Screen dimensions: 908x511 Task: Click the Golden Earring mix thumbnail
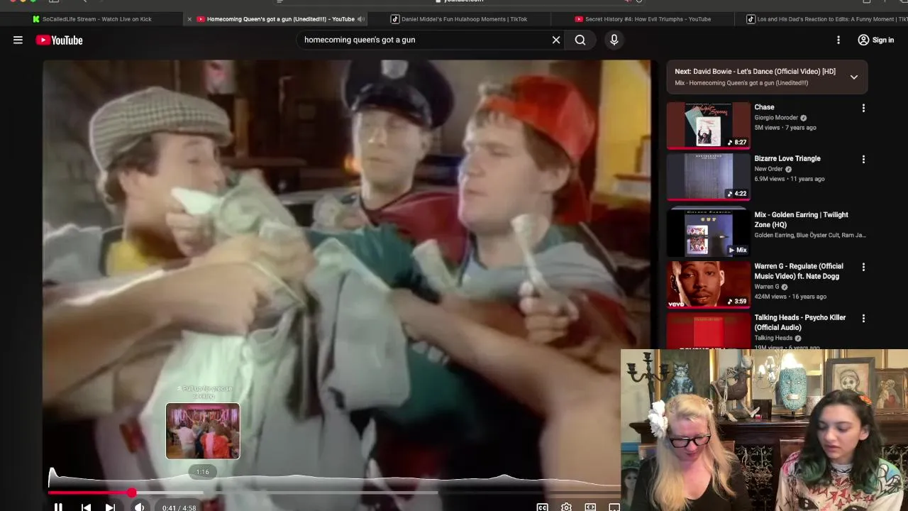708,231
